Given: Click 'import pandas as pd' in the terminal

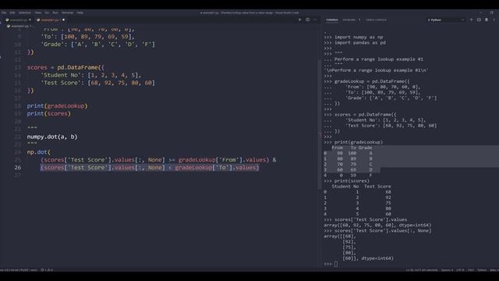Looking at the screenshot, I should click(360, 43).
